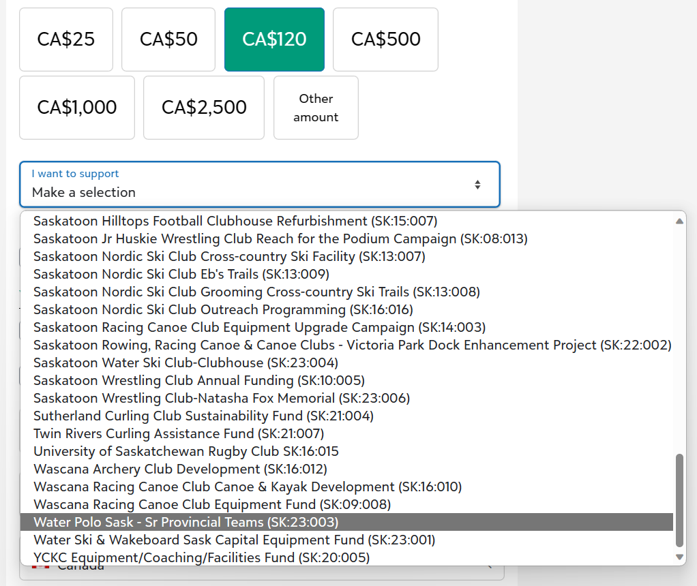697x586 pixels.
Task: Choose the CA$120 donation amount
Action: click(274, 40)
